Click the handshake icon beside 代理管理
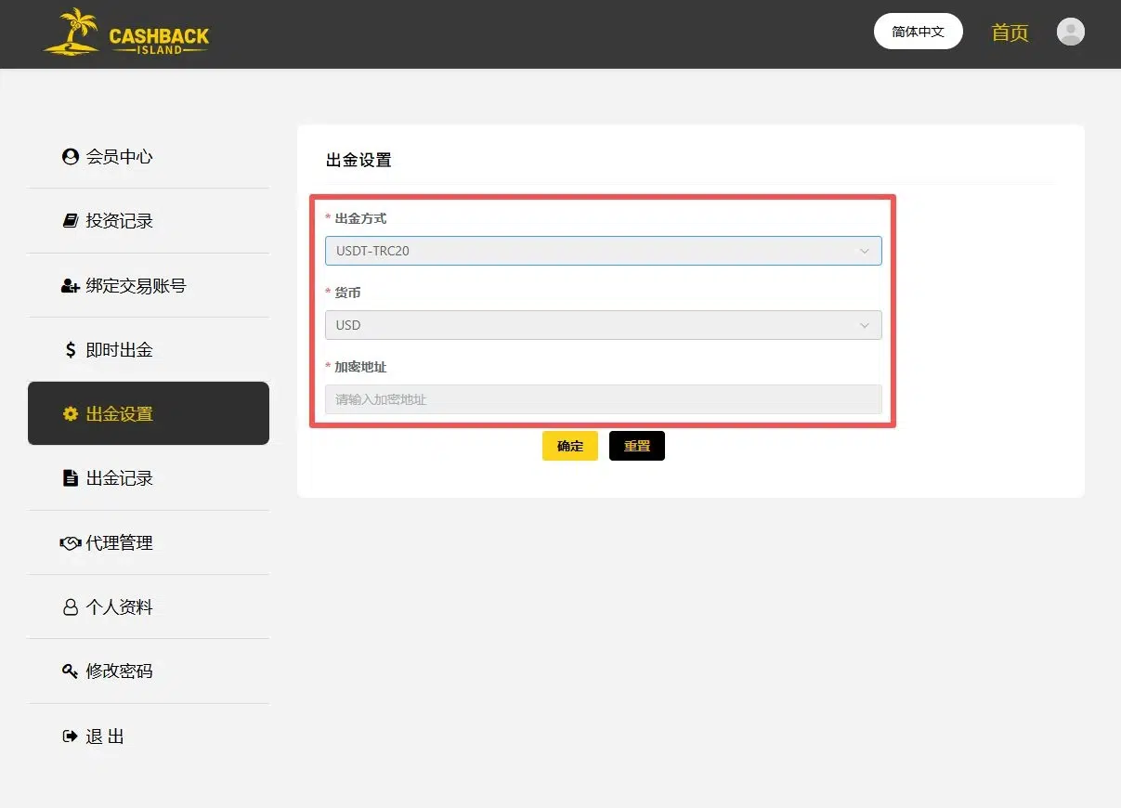Screen dimensions: 1121x808 70,543
